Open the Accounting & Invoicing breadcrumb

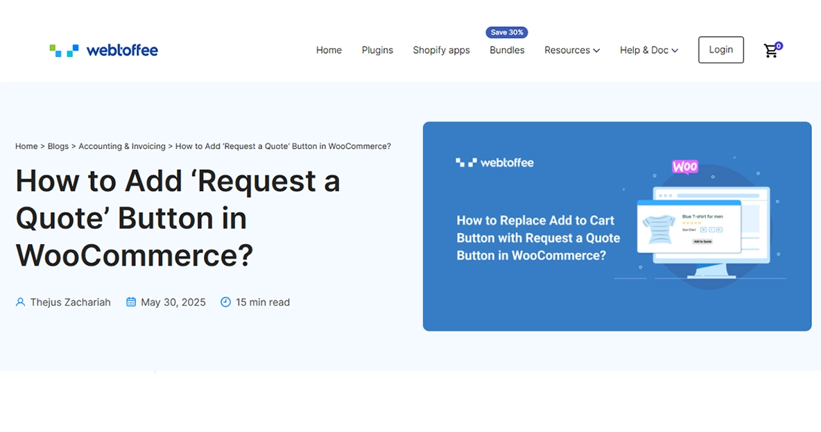point(122,146)
